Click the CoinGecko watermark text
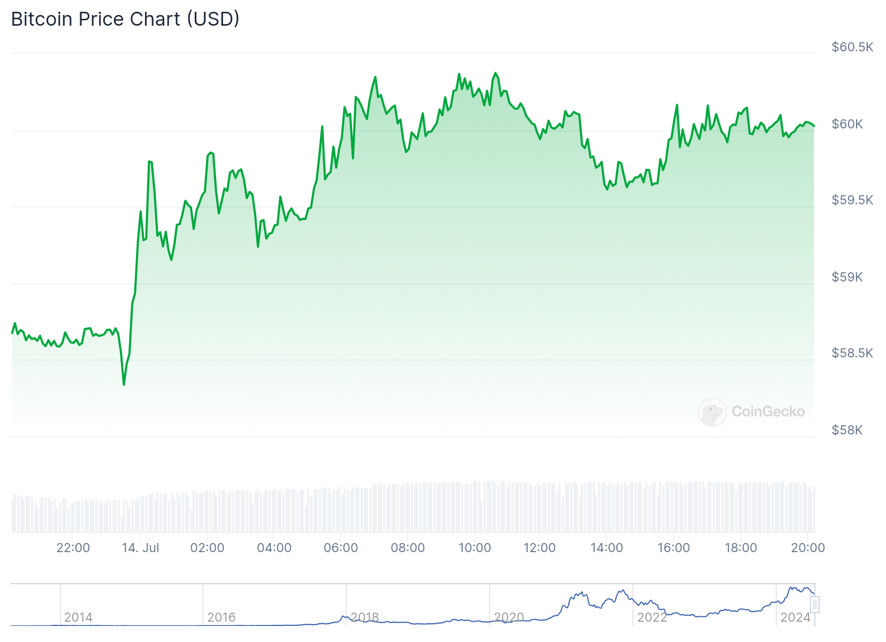The width and height of the screenshot is (886, 642). pyautogui.click(x=768, y=411)
